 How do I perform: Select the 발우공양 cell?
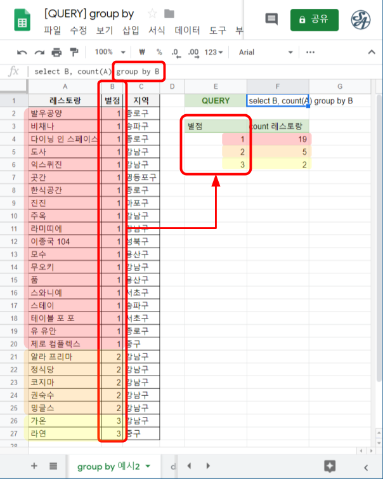coord(65,114)
